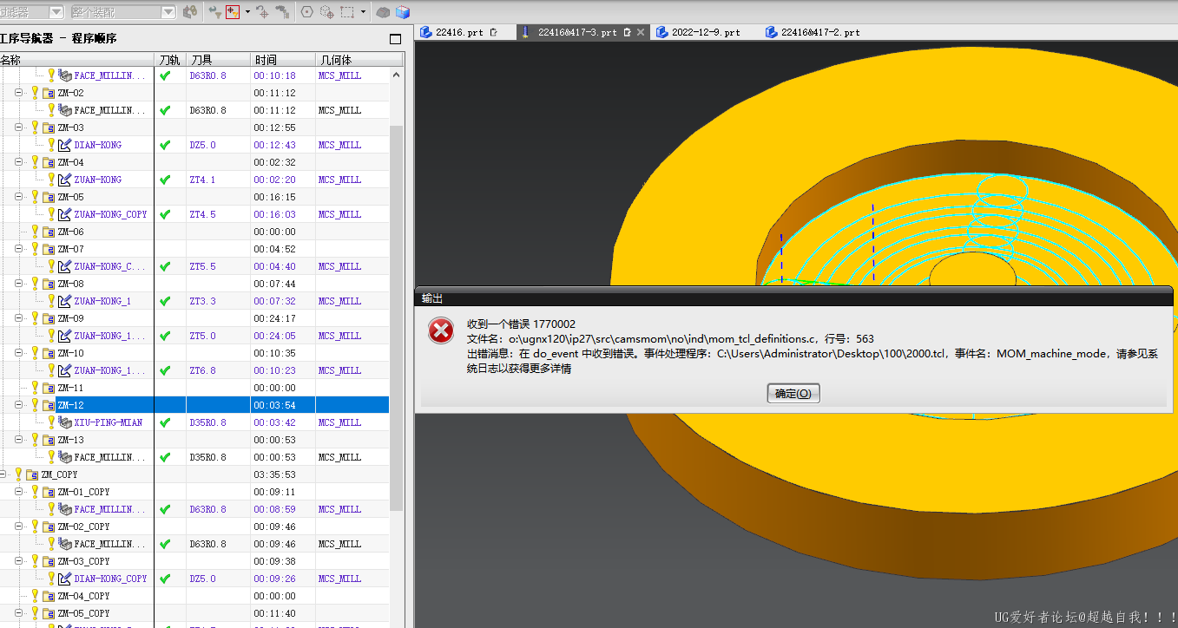Collapse the ZM_COPY program group

click(3, 474)
